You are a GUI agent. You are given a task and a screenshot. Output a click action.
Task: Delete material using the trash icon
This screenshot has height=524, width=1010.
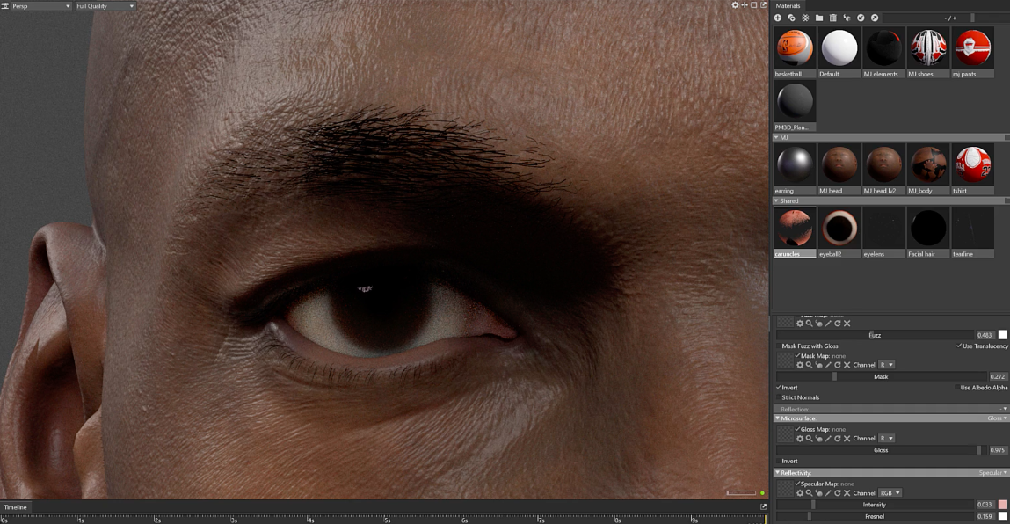pos(833,18)
